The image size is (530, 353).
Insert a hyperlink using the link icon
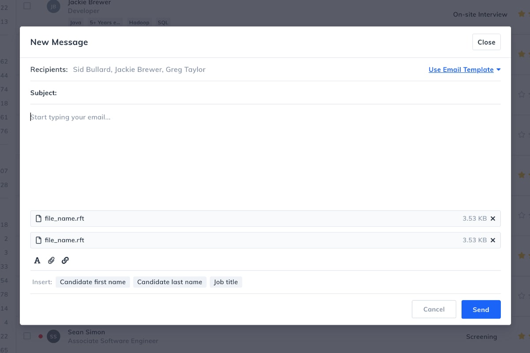(65, 260)
